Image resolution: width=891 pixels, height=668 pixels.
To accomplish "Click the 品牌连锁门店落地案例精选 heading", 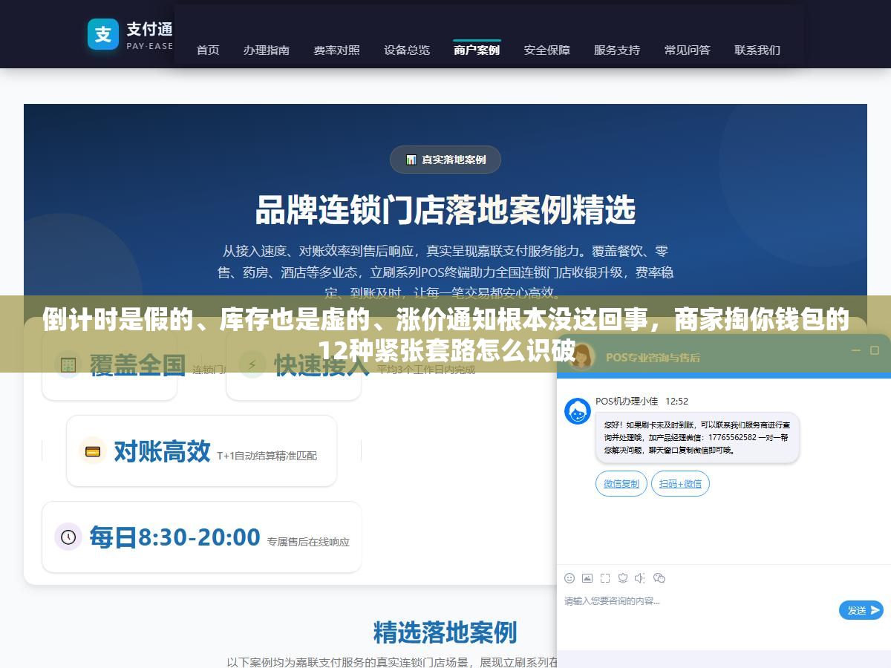I will click(x=446, y=210).
